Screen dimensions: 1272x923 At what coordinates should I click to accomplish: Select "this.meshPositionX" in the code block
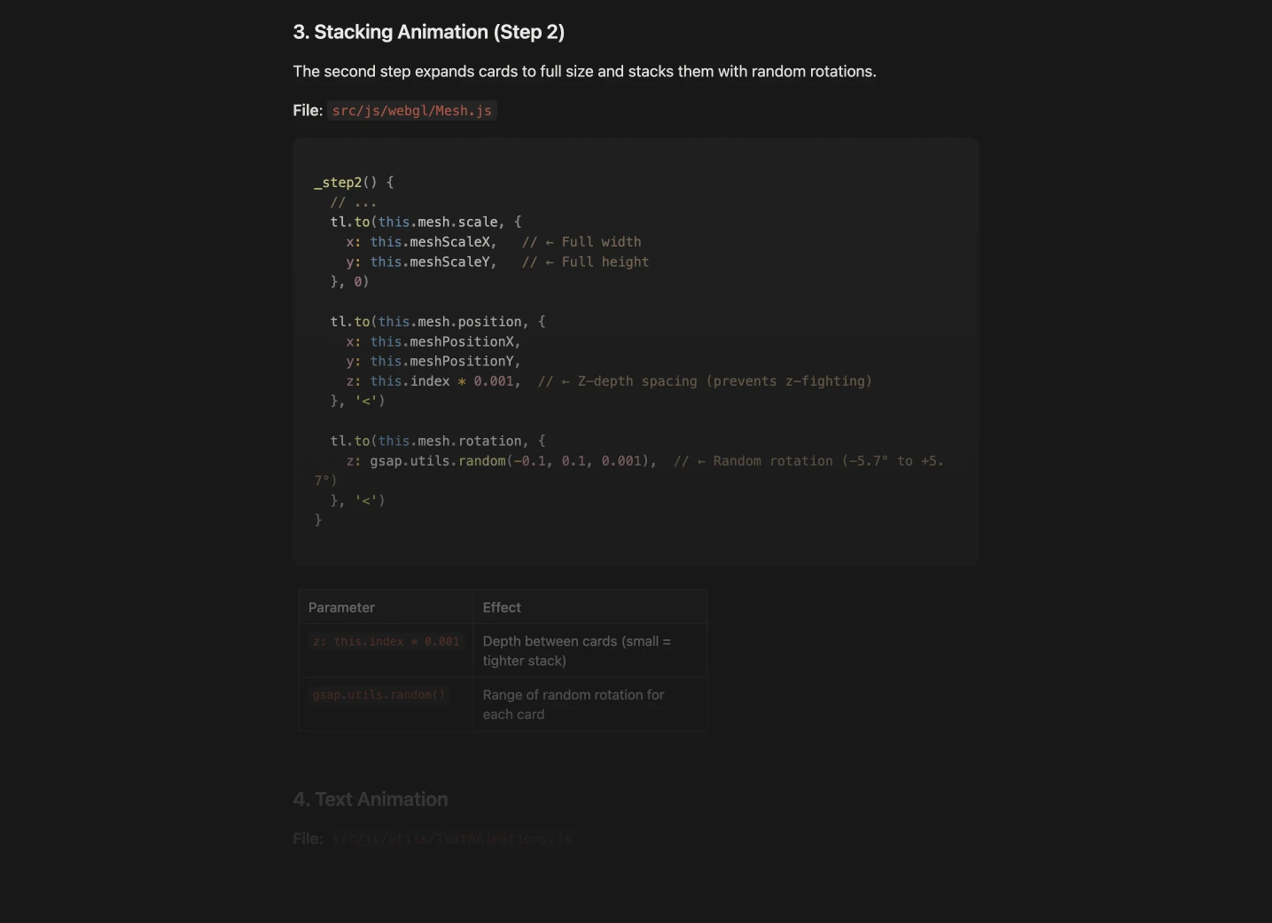pyautogui.click(x=441, y=341)
